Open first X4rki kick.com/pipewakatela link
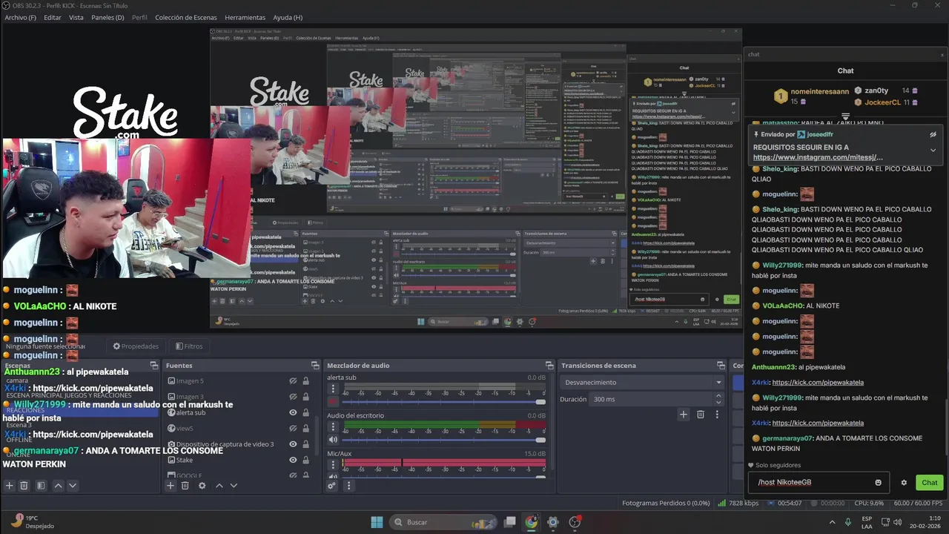This screenshot has width=949, height=534. (x=818, y=383)
